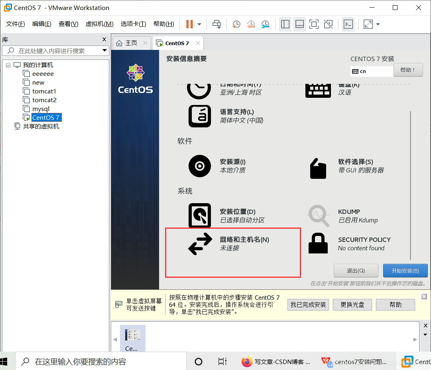
Task: Click the cn keyboard layout indicator
Action: pos(372,71)
